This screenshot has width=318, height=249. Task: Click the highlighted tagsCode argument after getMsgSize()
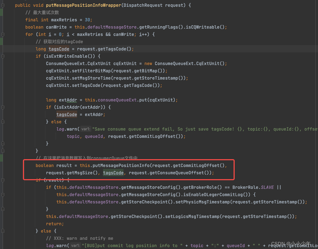coord(113,173)
